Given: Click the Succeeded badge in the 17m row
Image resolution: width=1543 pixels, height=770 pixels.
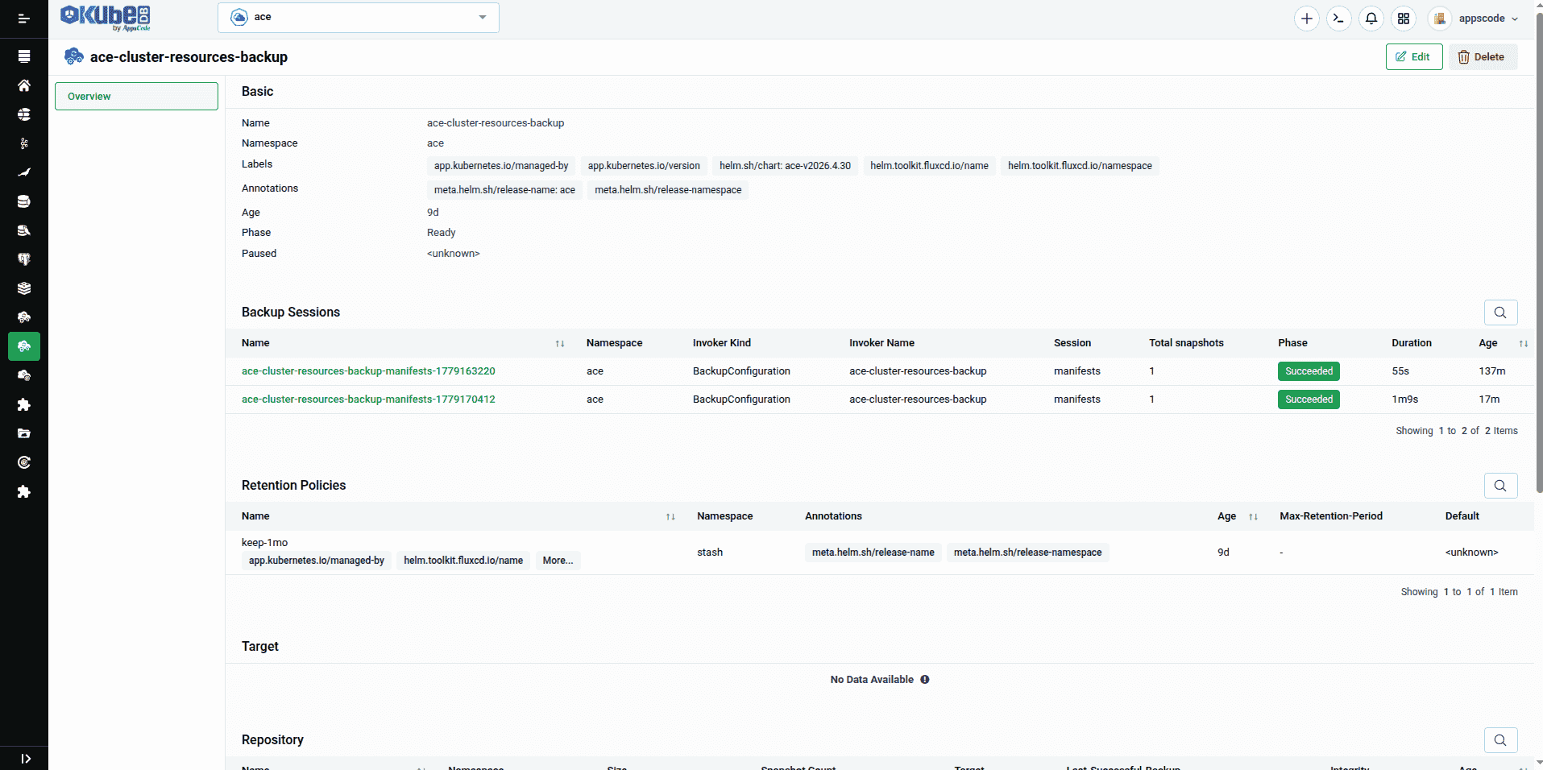Looking at the screenshot, I should [1309, 399].
